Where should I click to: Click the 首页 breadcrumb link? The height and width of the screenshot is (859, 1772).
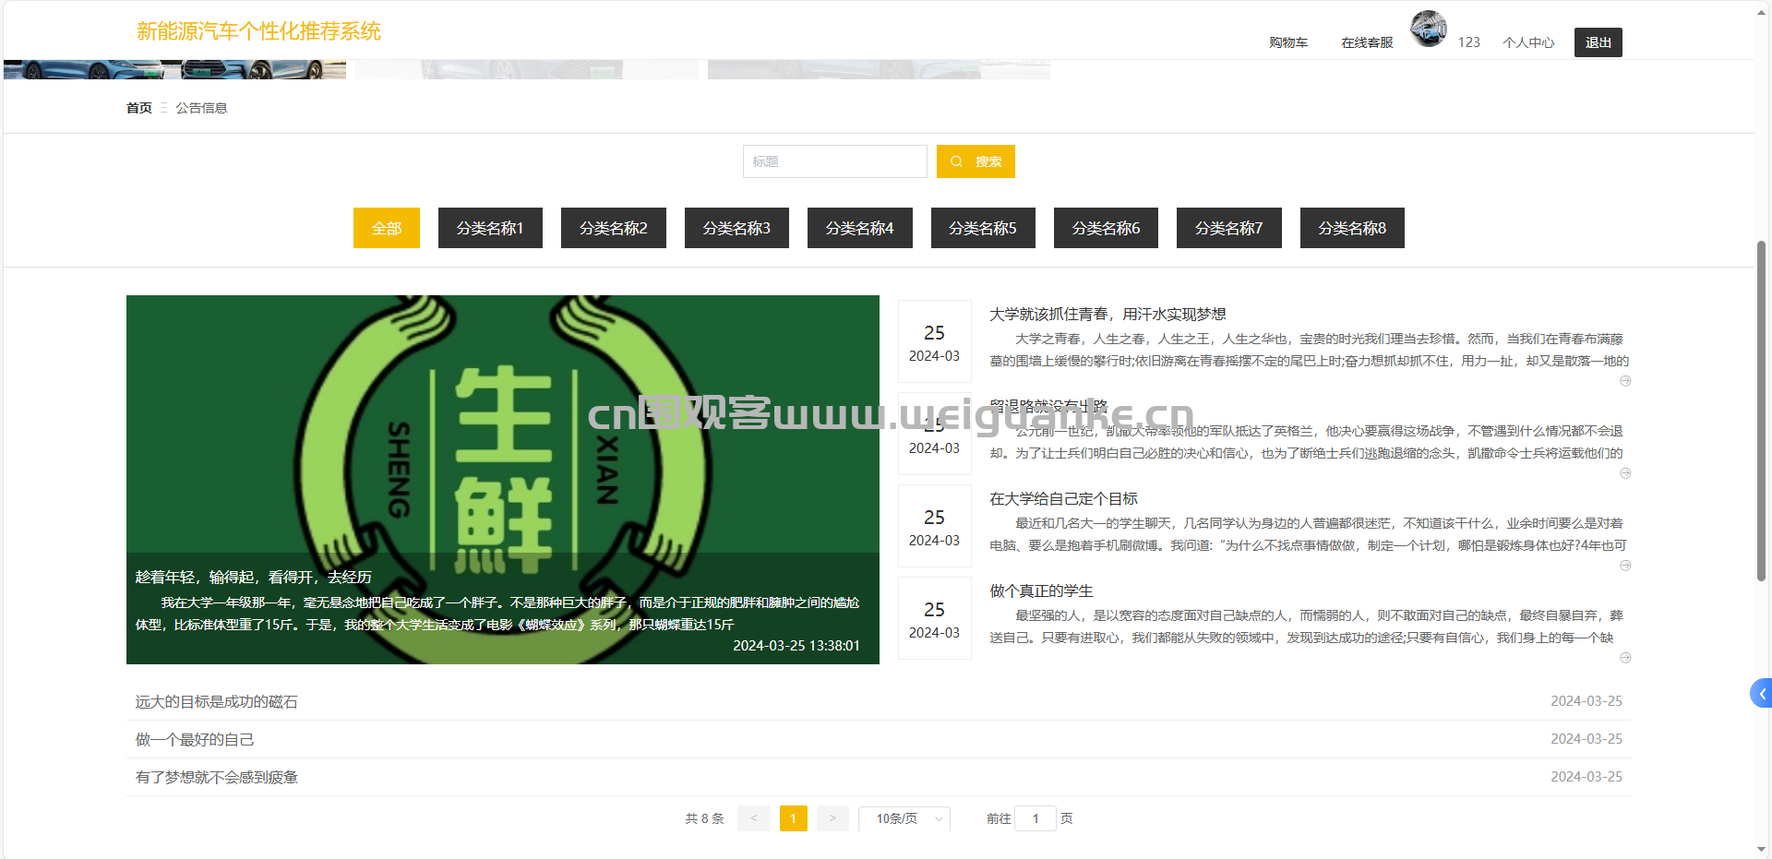(x=138, y=108)
